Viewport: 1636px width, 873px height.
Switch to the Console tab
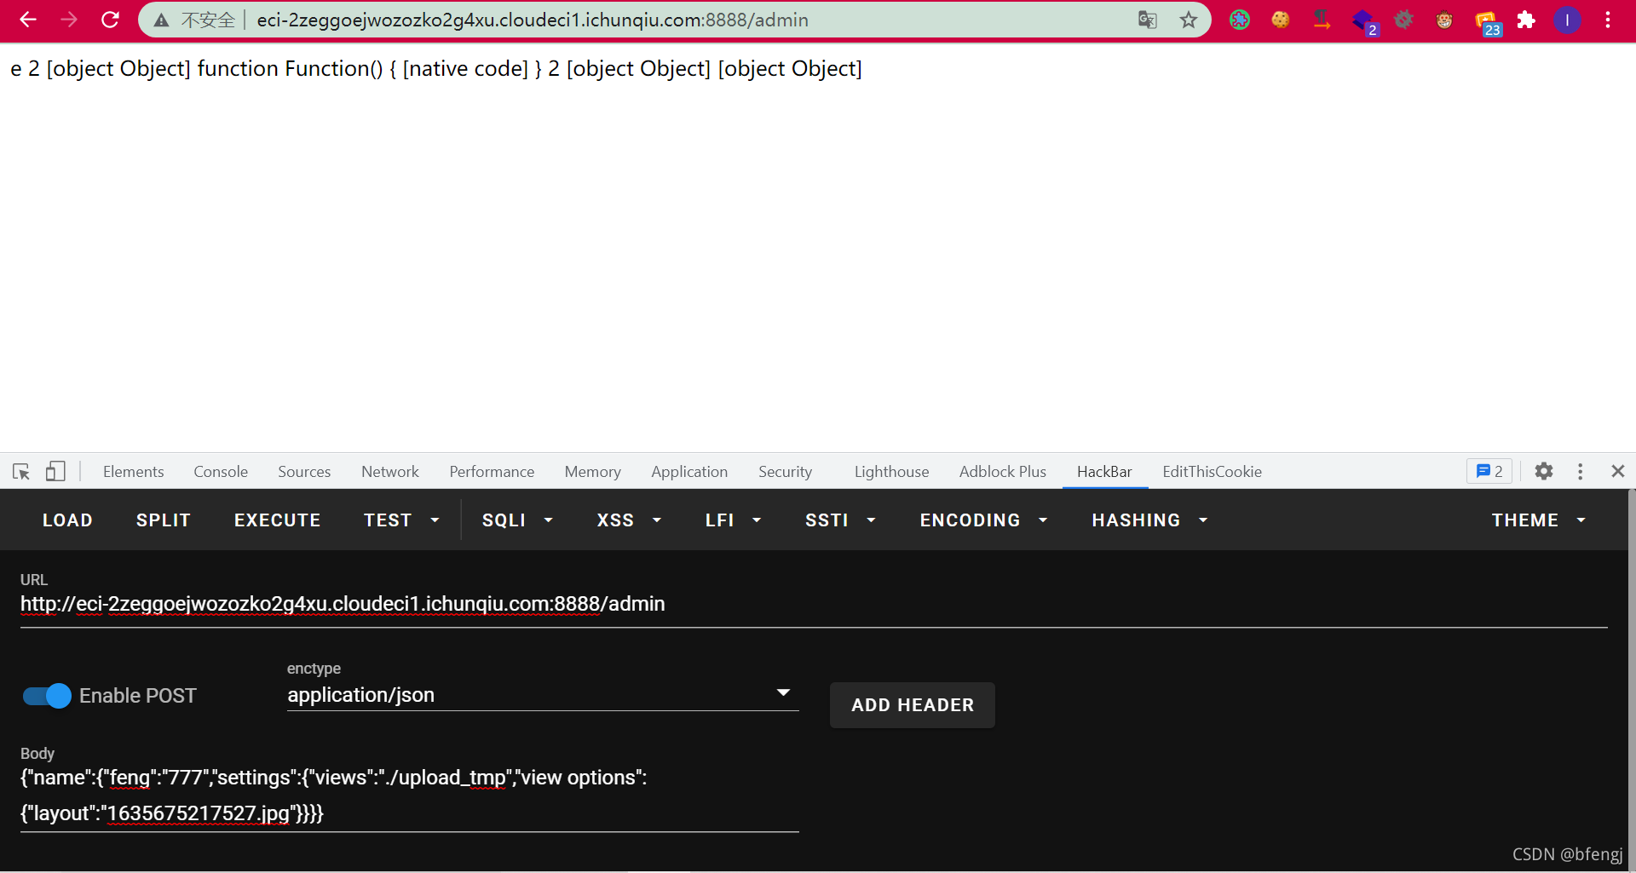point(221,471)
